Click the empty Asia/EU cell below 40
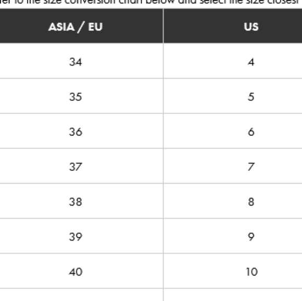 click(x=81, y=295)
